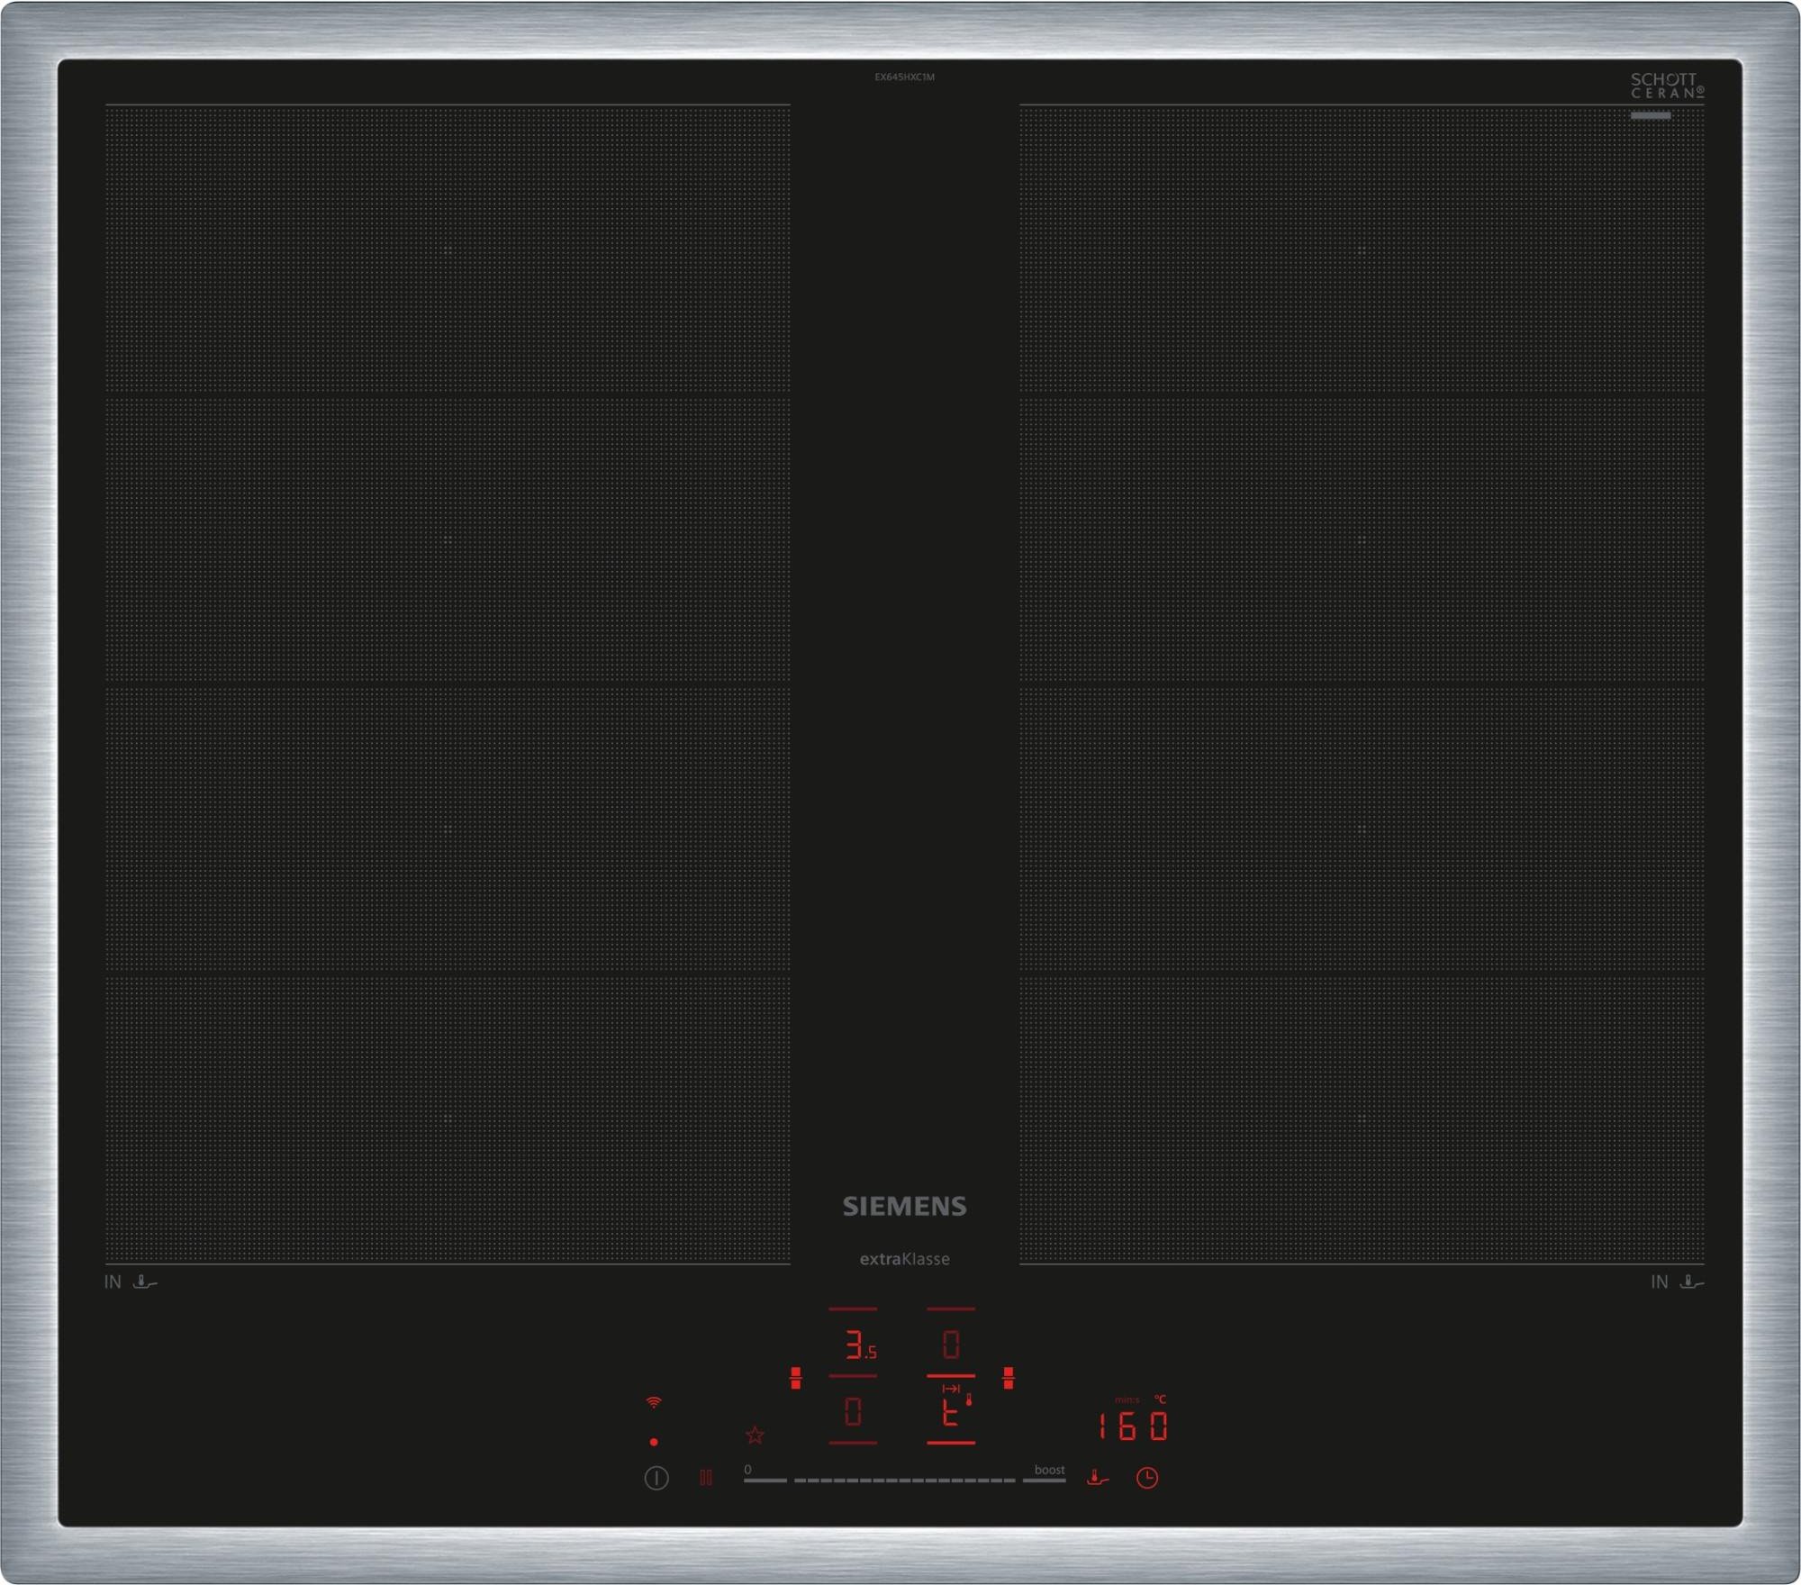Open the timer clock function

[1146, 1478]
